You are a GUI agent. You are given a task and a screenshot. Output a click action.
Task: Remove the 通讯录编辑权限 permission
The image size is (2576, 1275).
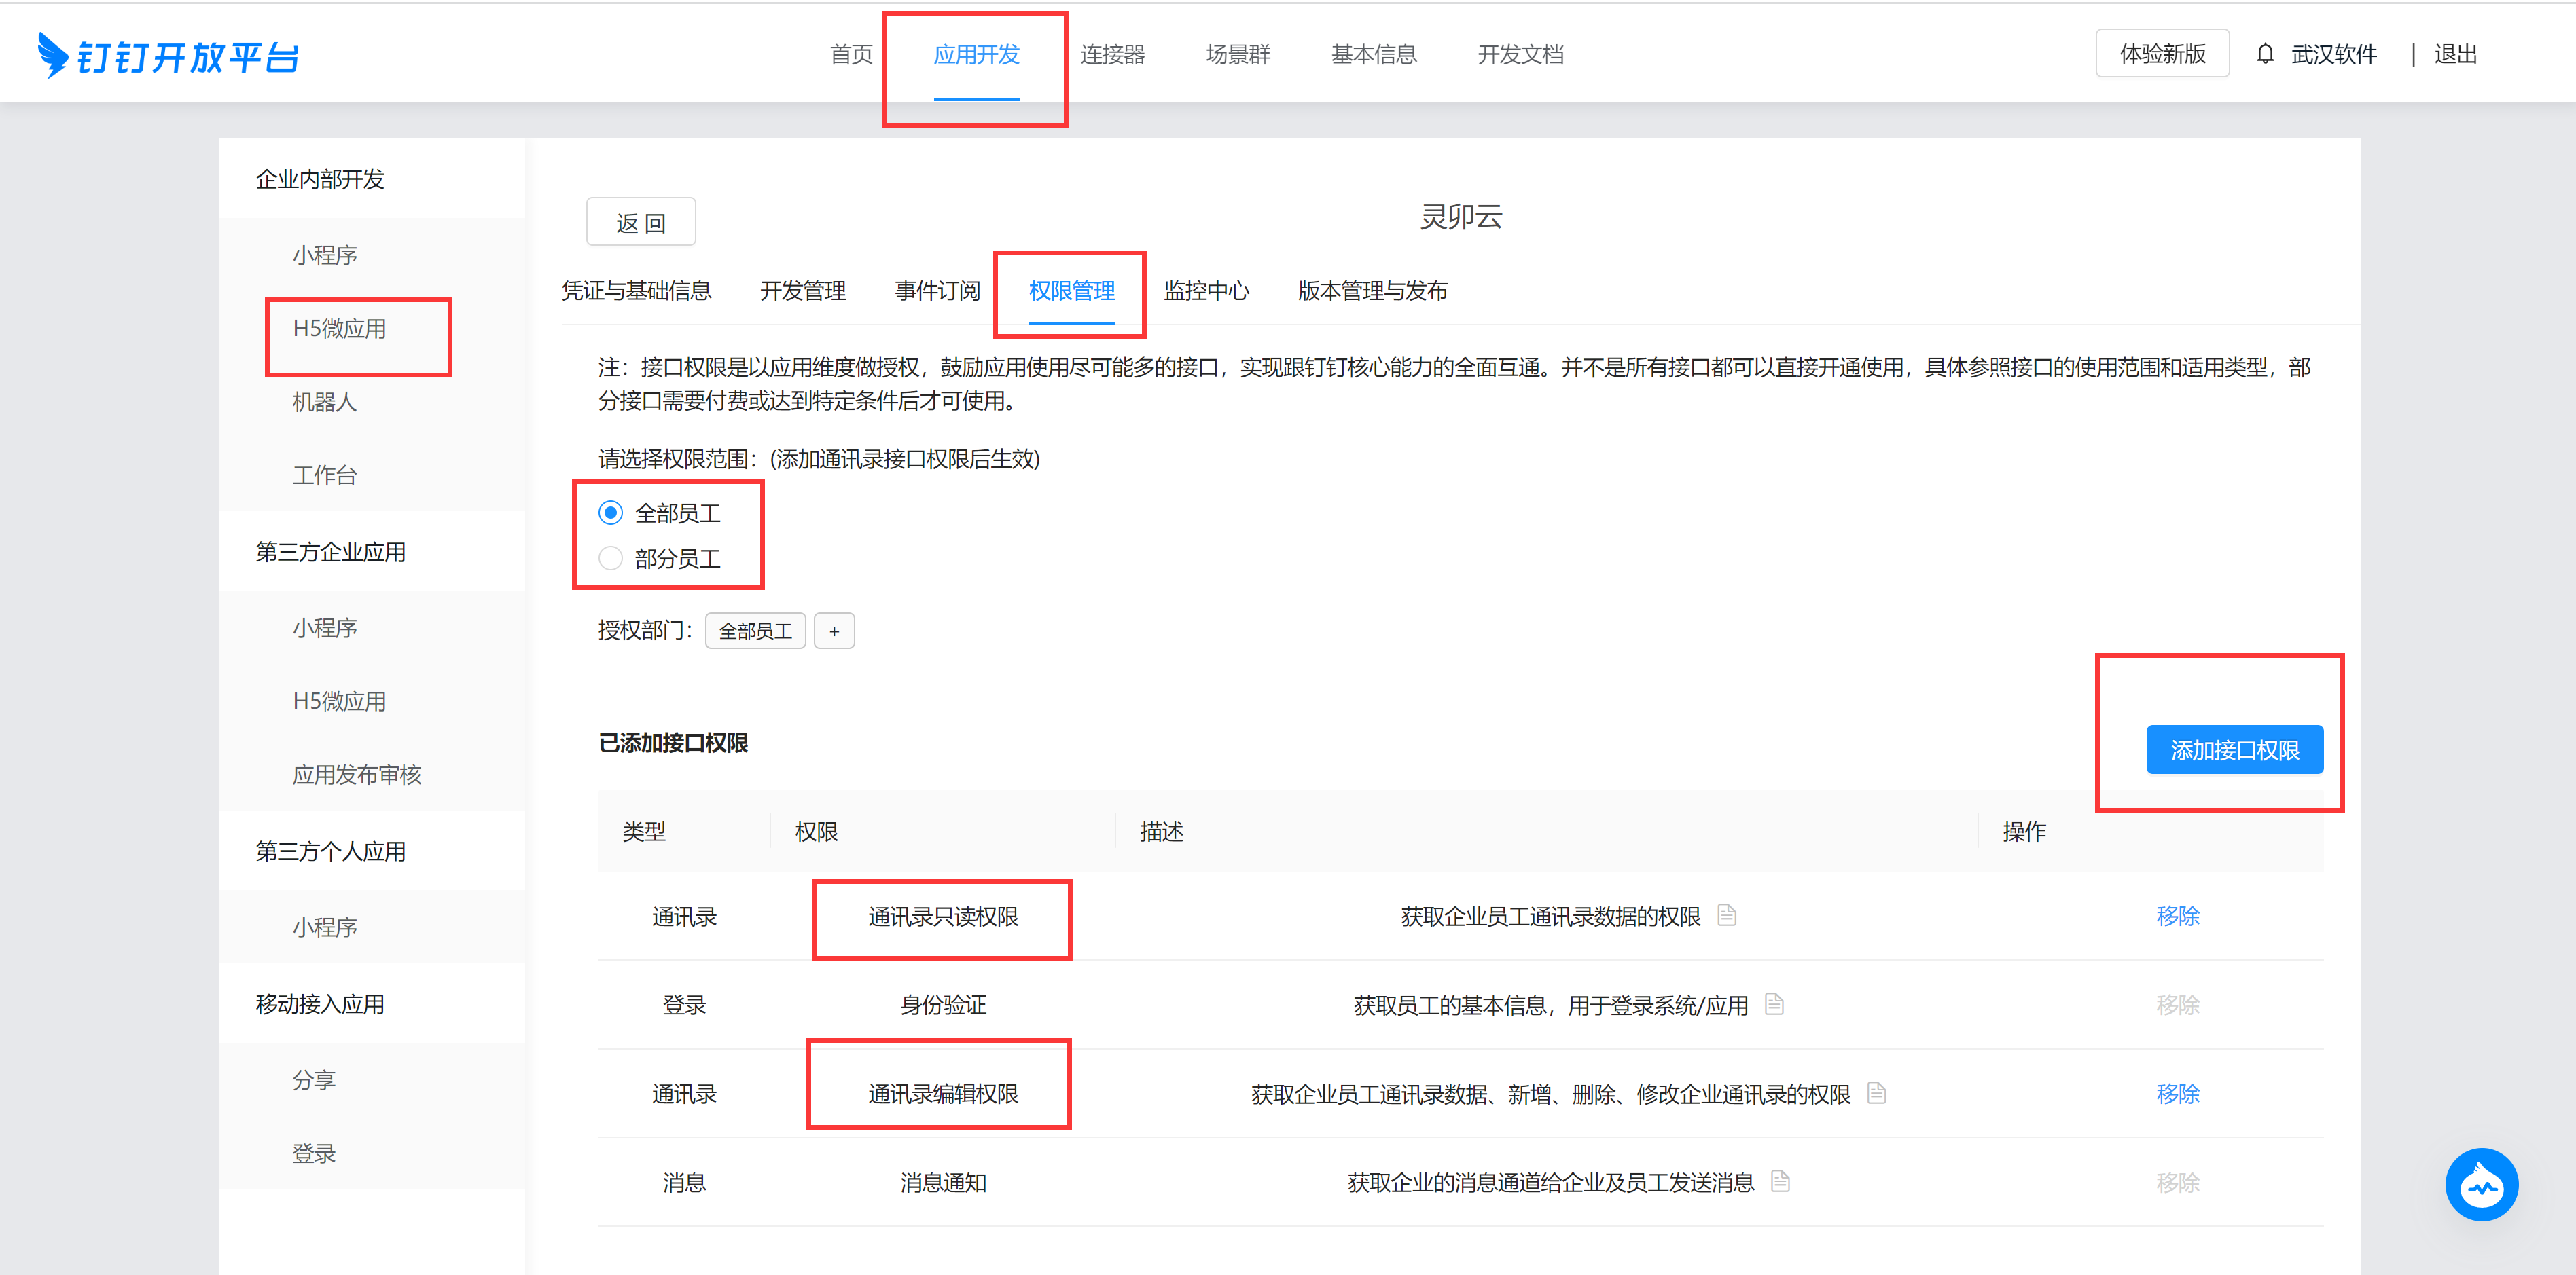pos(2177,1093)
